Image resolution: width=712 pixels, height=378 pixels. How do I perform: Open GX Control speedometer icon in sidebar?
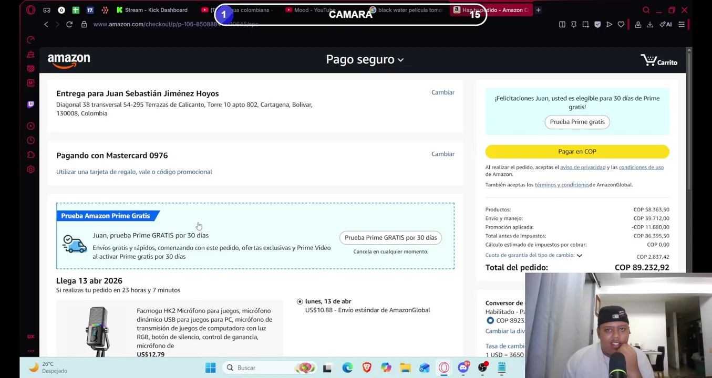point(30,40)
